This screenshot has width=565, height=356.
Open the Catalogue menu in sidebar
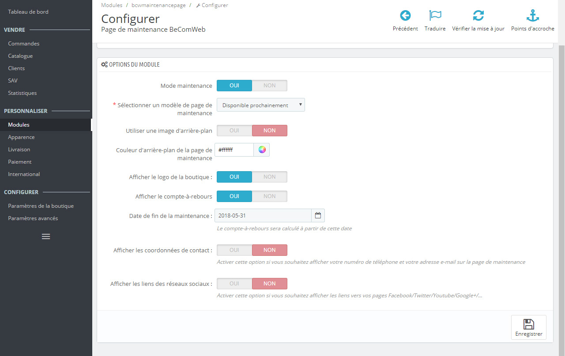click(x=20, y=56)
